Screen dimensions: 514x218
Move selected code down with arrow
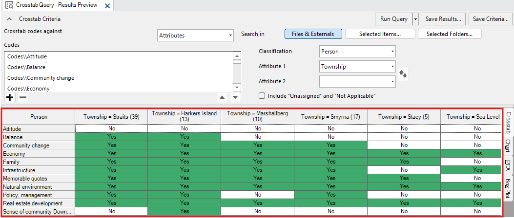click(235, 97)
